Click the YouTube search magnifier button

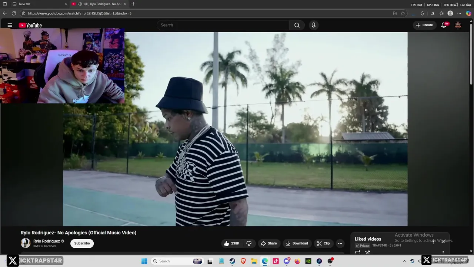click(x=297, y=25)
